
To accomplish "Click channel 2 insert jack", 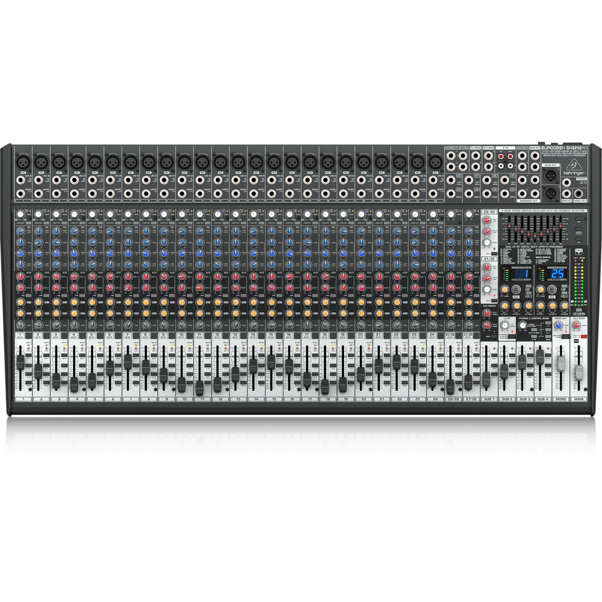I will [x=38, y=194].
